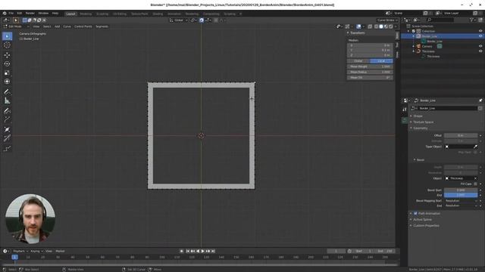Click the pin icon in Properties header
Viewport: 485px width, 272px height.
point(480,100)
